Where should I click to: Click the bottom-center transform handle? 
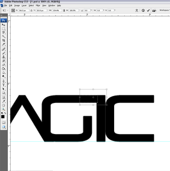(x=93, y=105)
